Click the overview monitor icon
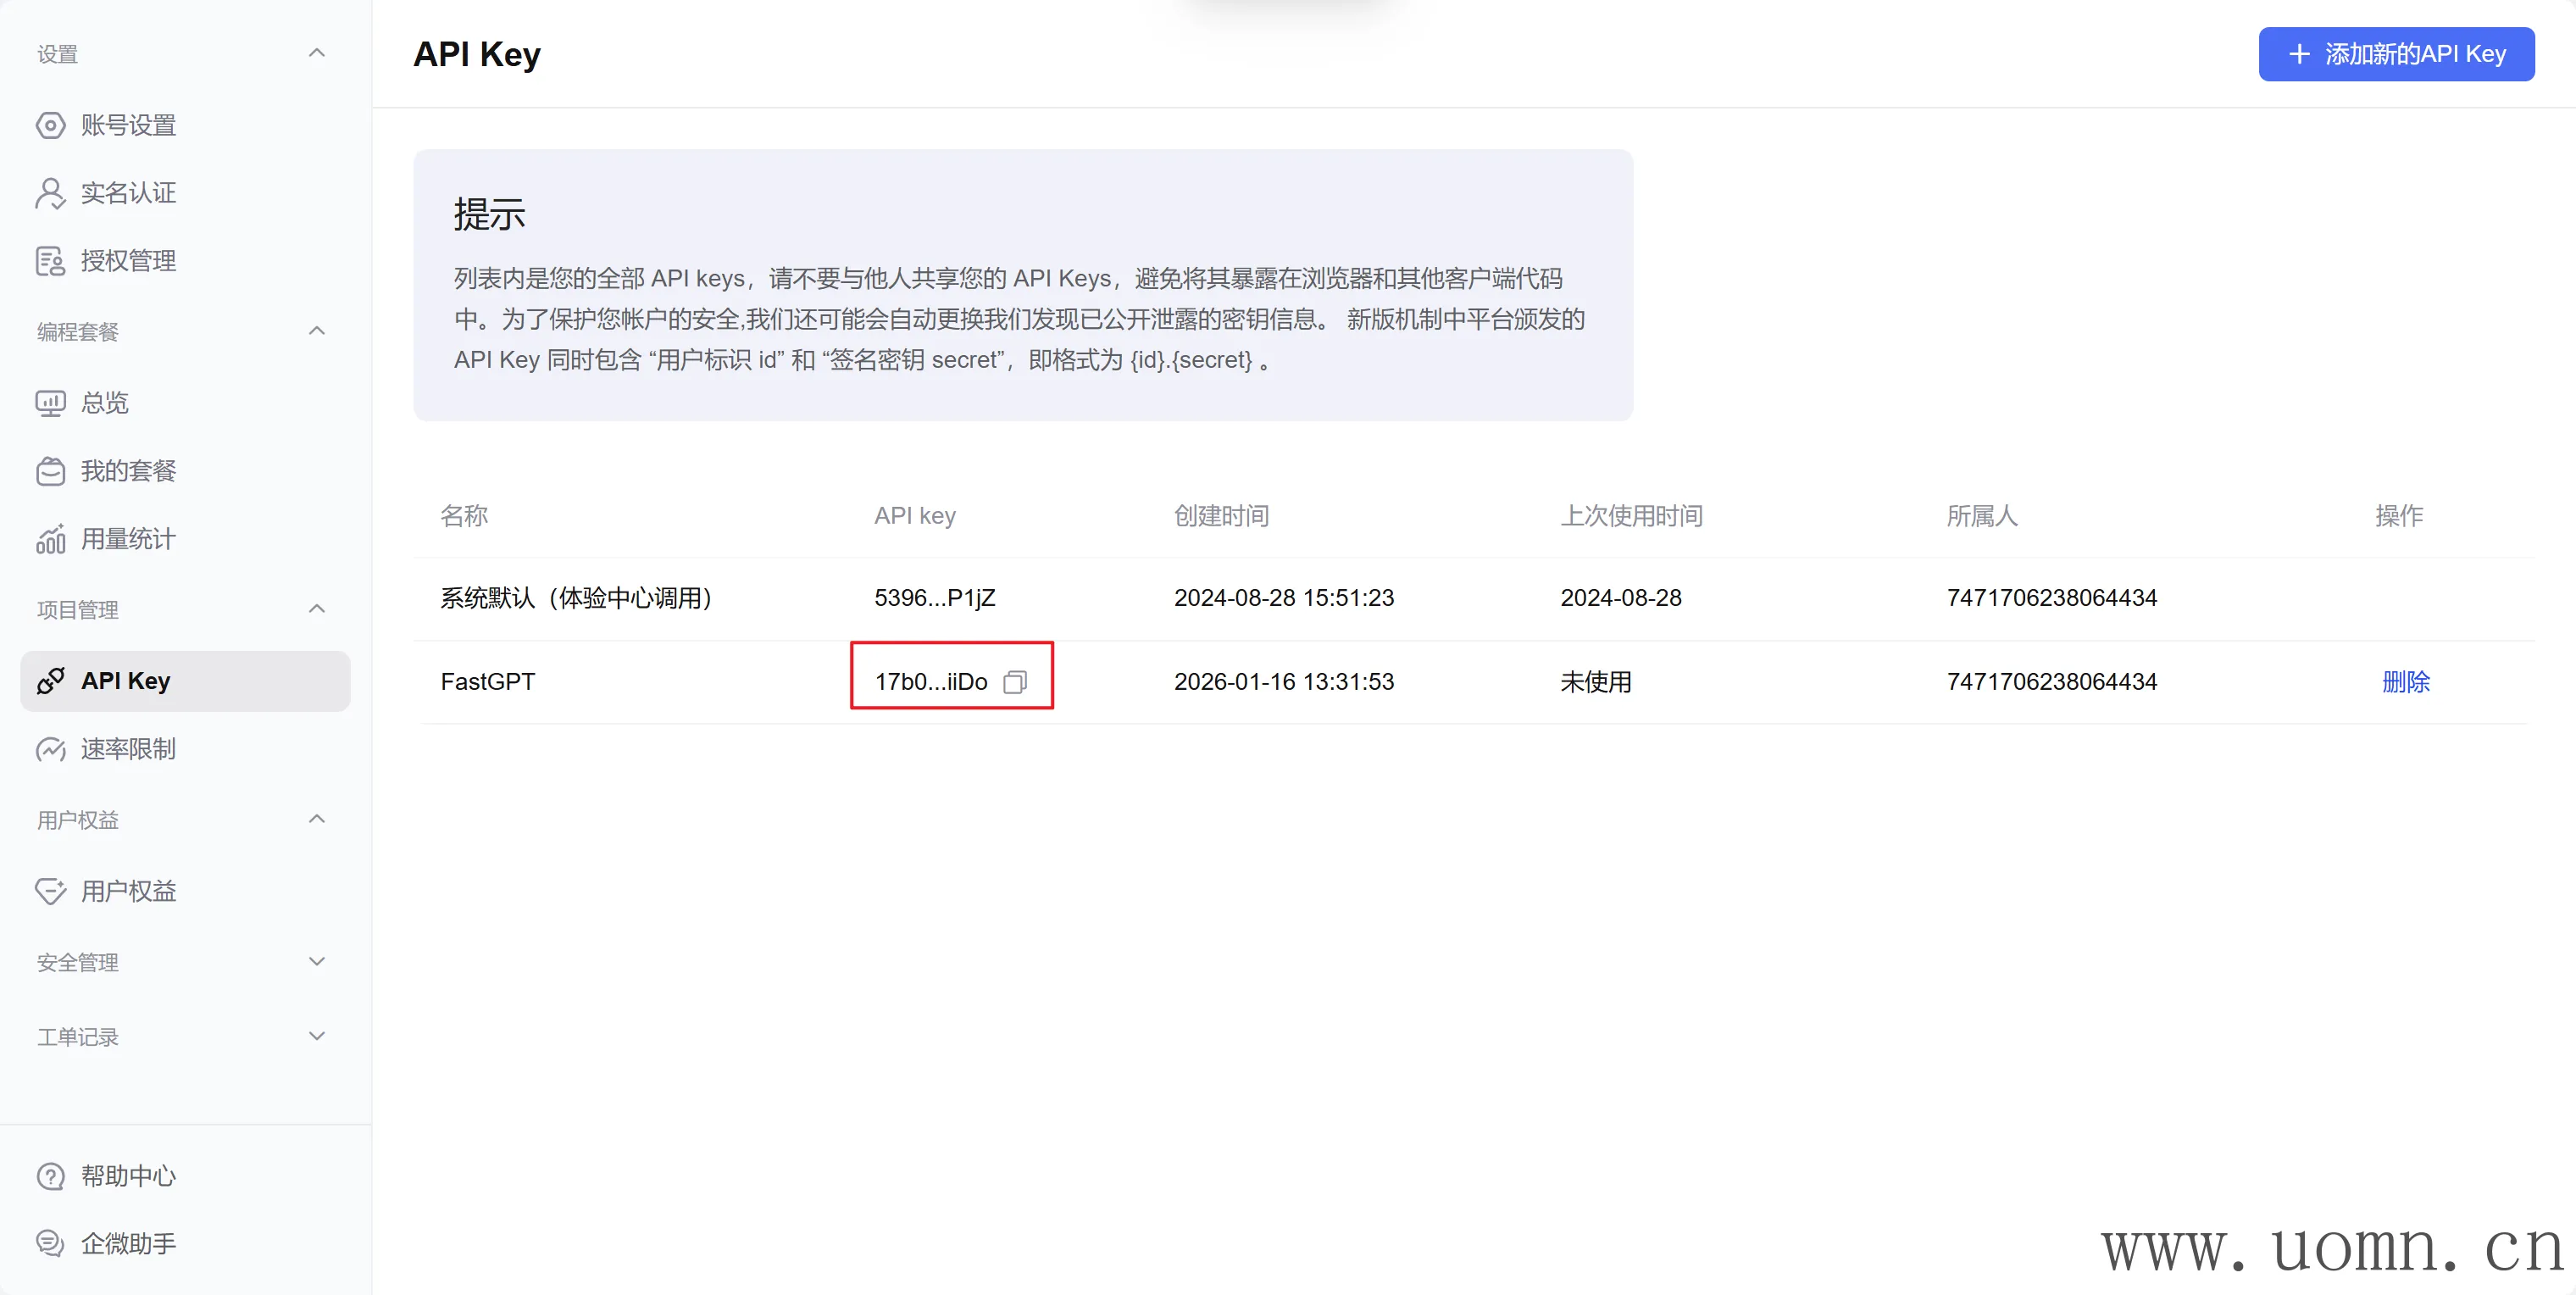This screenshot has height=1295, width=2576. (50, 403)
